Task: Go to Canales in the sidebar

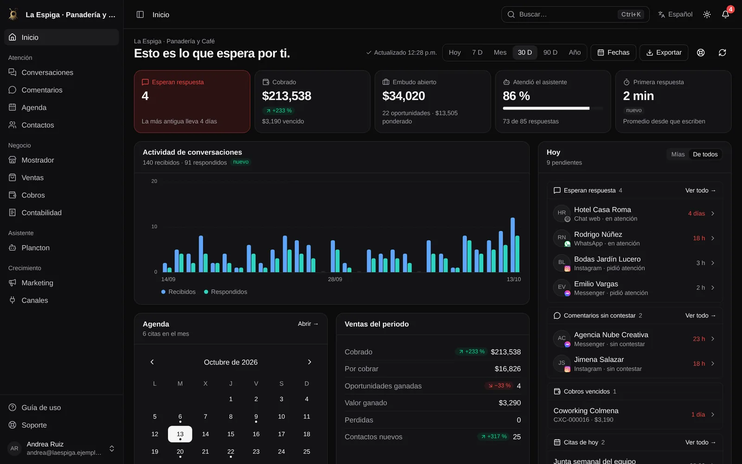Action: click(62, 301)
